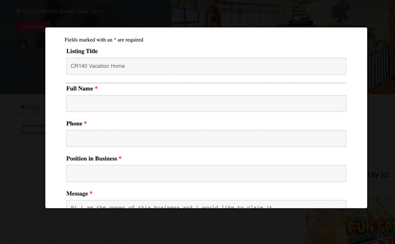395x244 pixels.
Task: Click the Full Name label
Action: [x=80, y=88]
